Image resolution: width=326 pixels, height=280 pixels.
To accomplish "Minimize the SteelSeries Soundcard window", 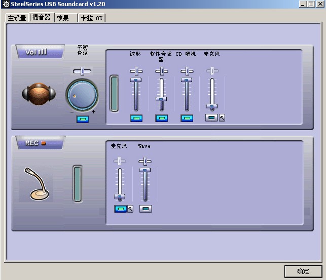I will (x=303, y=4).
